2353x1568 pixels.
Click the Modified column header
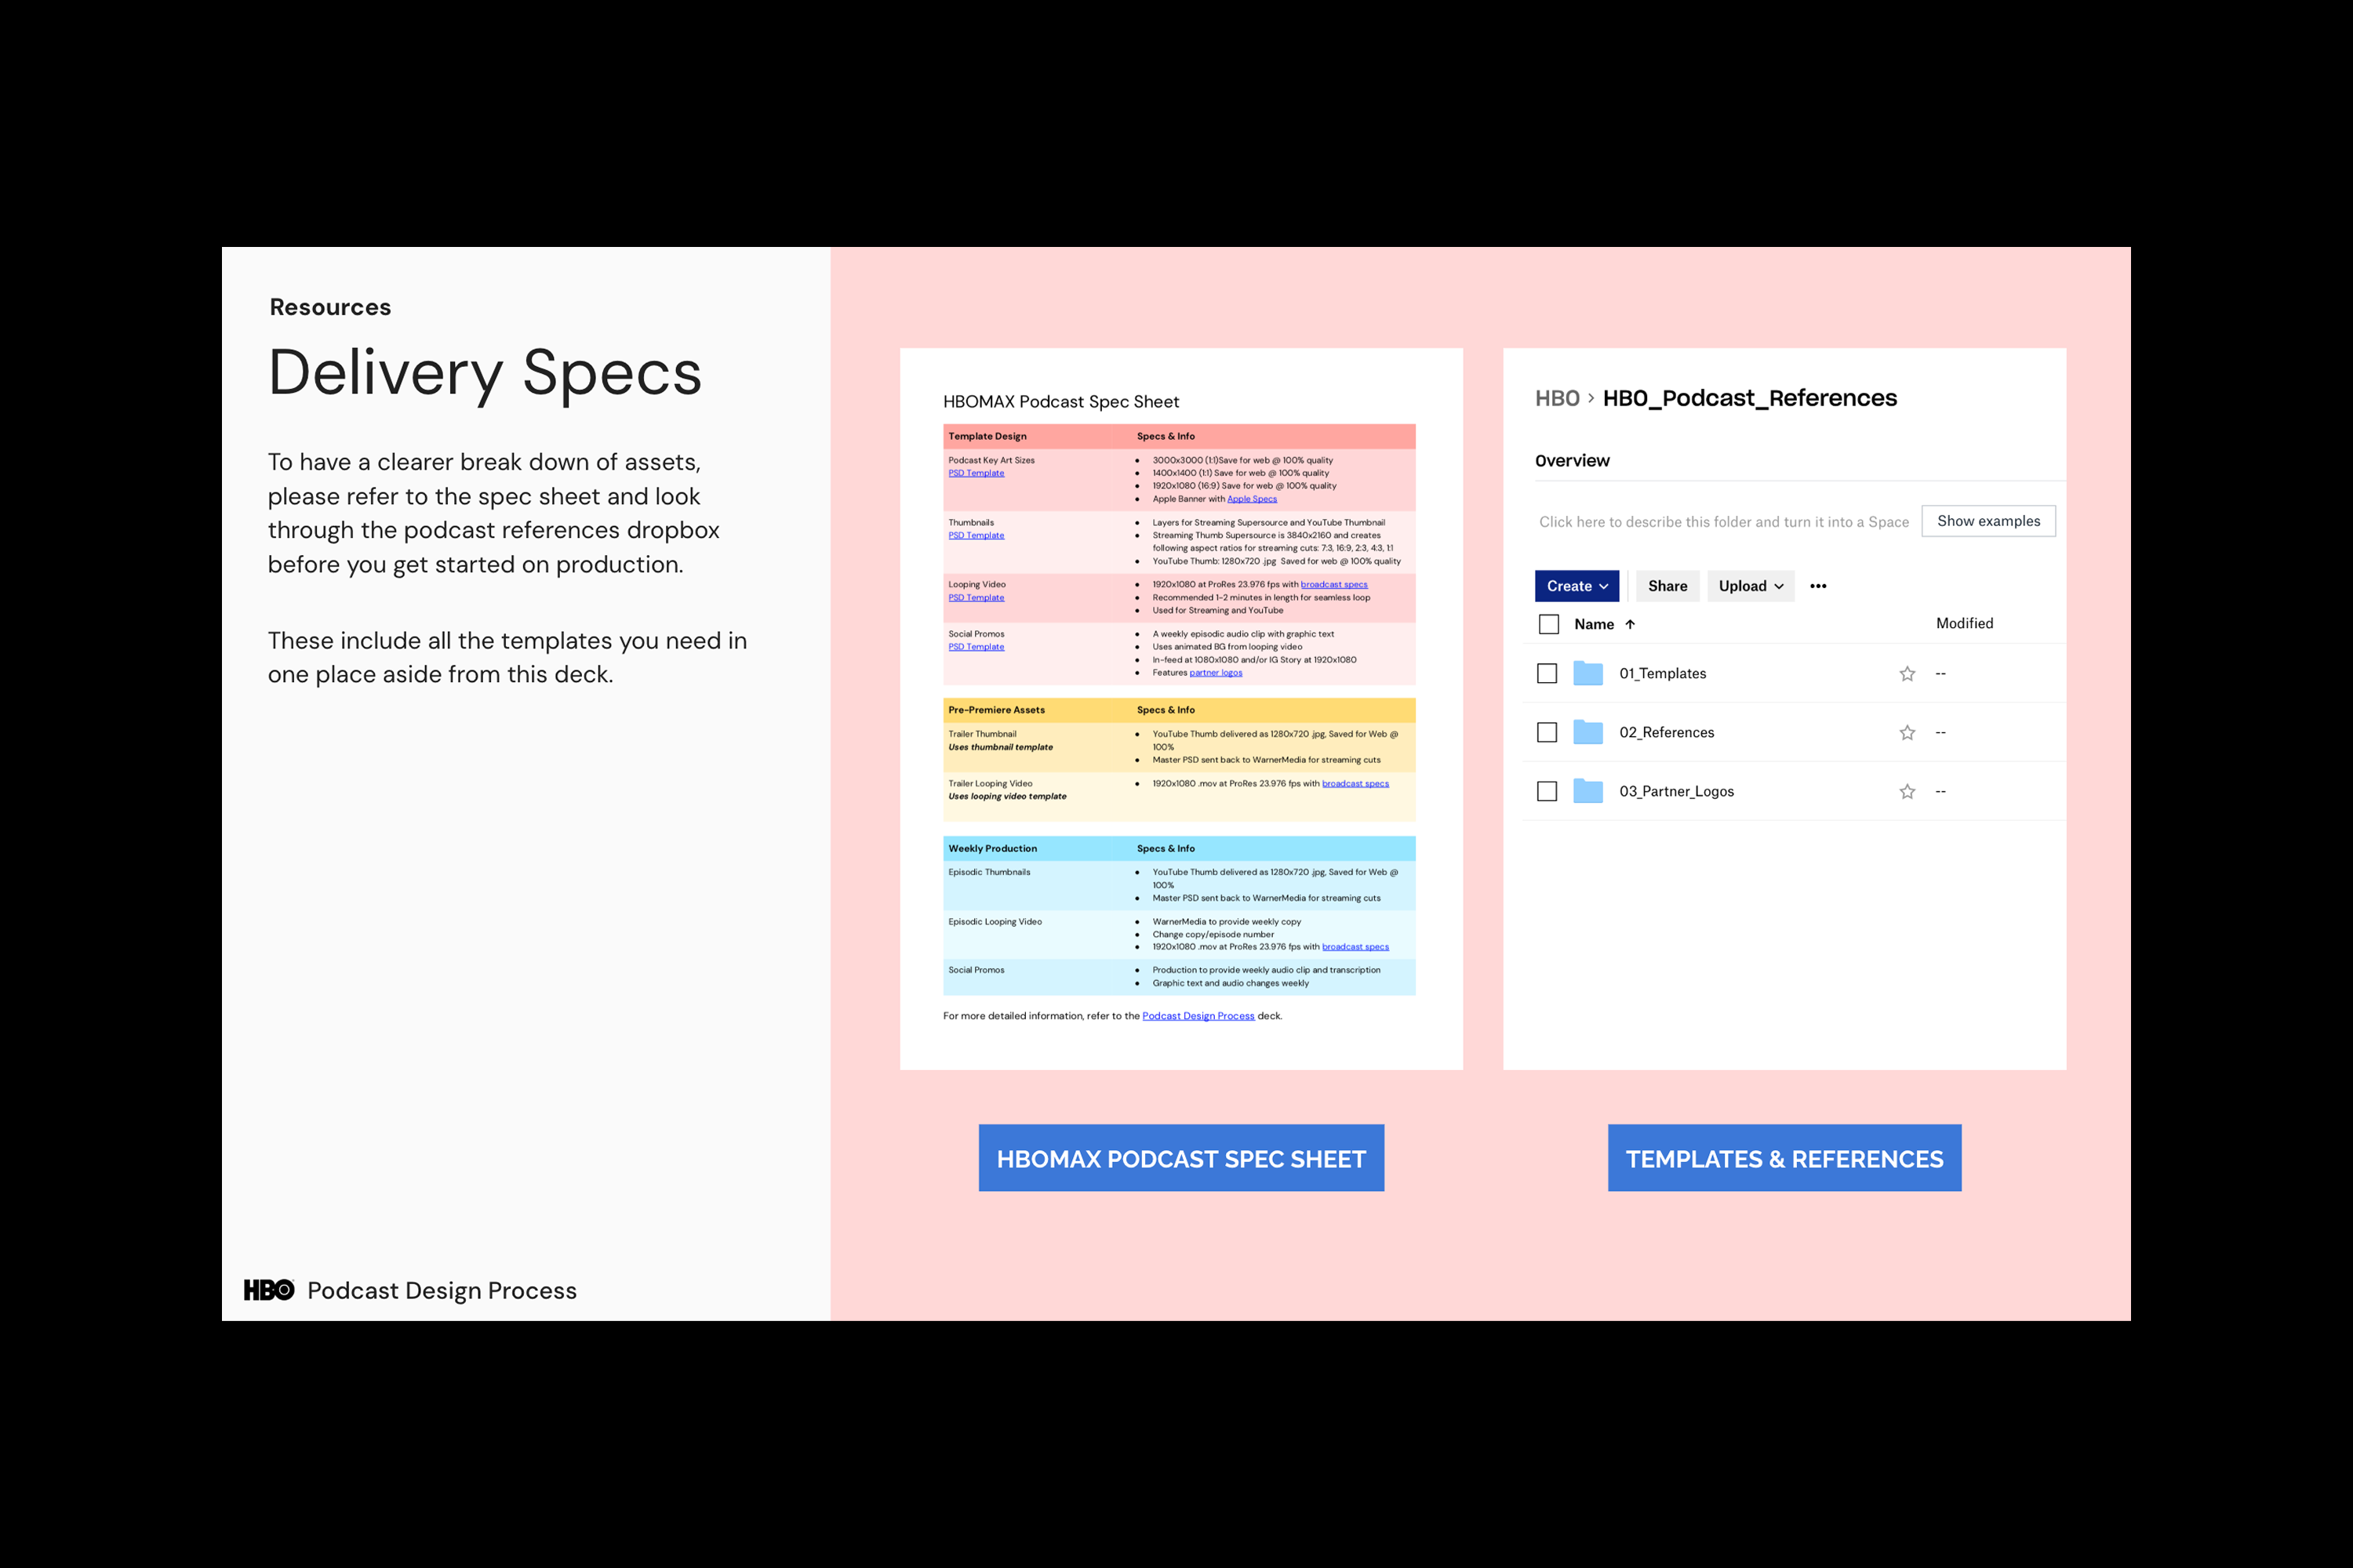click(x=1964, y=623)
